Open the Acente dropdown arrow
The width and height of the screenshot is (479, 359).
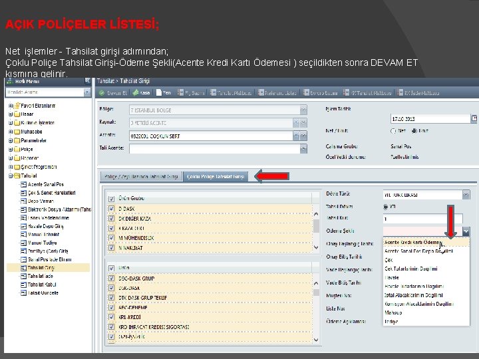(303, 136)
